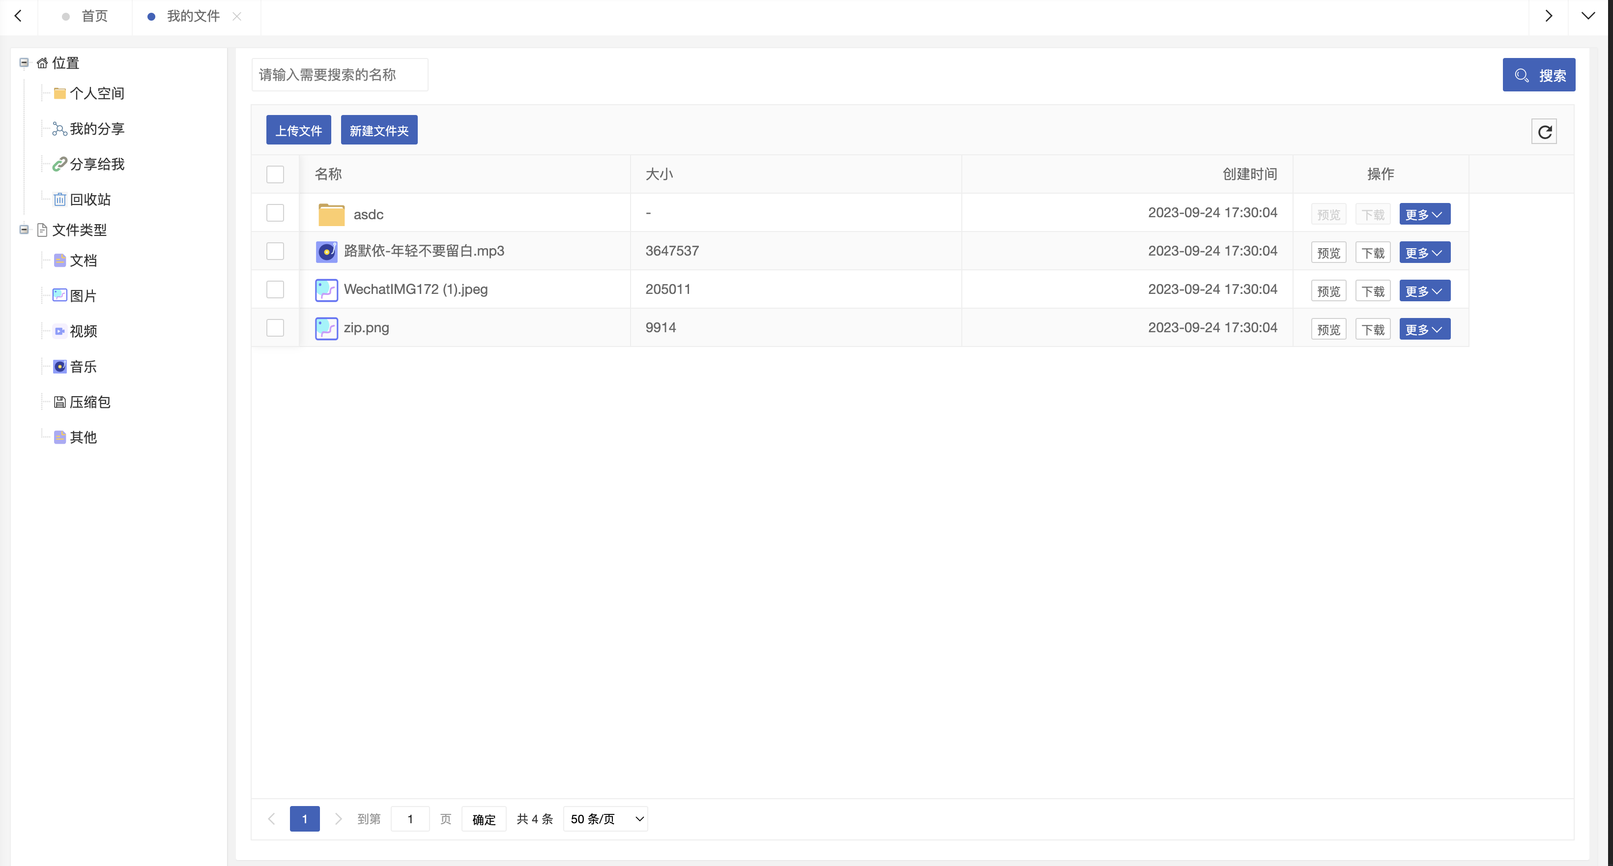Click the 我的分享 share icon in the sidebar
The height and width of the screenshot is (866, 1613).
(59, 129)
